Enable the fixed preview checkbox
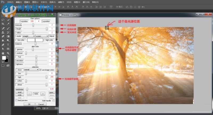This screenshot has height=115, width=213. coord(17,101)
